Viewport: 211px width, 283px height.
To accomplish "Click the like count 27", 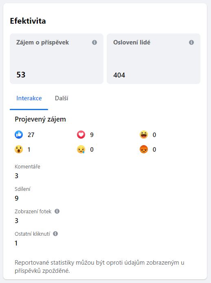I will coord(31,135).
